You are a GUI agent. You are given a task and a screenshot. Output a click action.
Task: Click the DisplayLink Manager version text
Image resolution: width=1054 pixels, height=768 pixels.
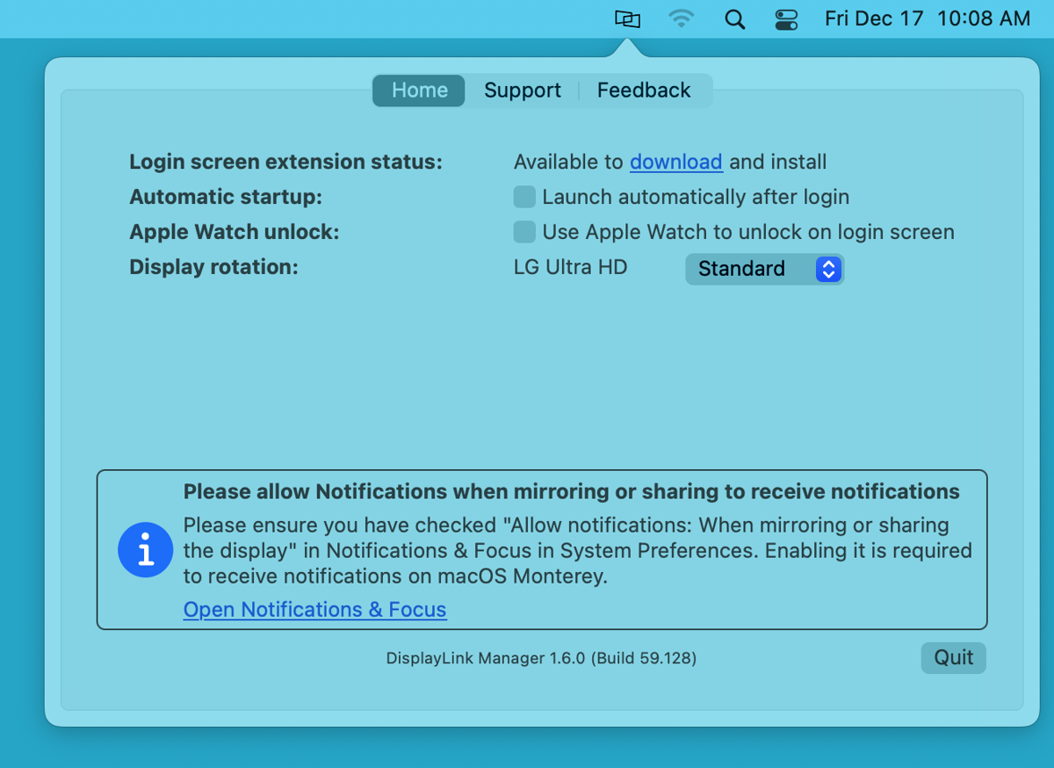click(541, 657)
